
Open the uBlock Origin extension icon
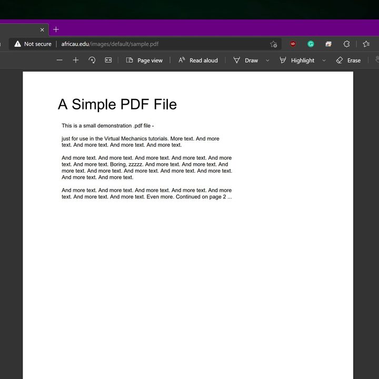tap(293, 44)
